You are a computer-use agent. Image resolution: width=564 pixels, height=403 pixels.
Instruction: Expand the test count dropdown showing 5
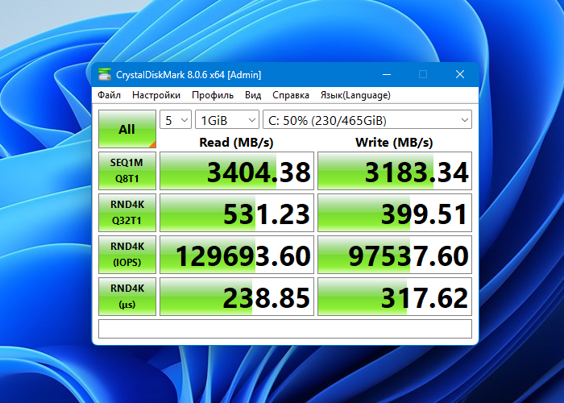click(176, 120)
